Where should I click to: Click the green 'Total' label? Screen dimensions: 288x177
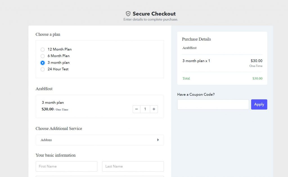186,79
